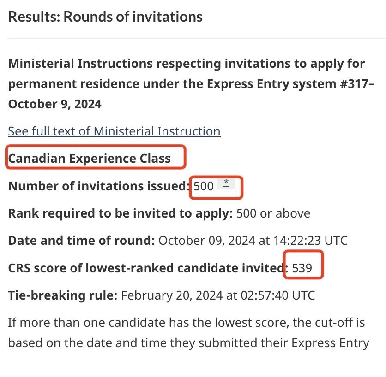Select the 500 invitations issued value
Viewport: 386px width, 377px height.
pos(203,186)
